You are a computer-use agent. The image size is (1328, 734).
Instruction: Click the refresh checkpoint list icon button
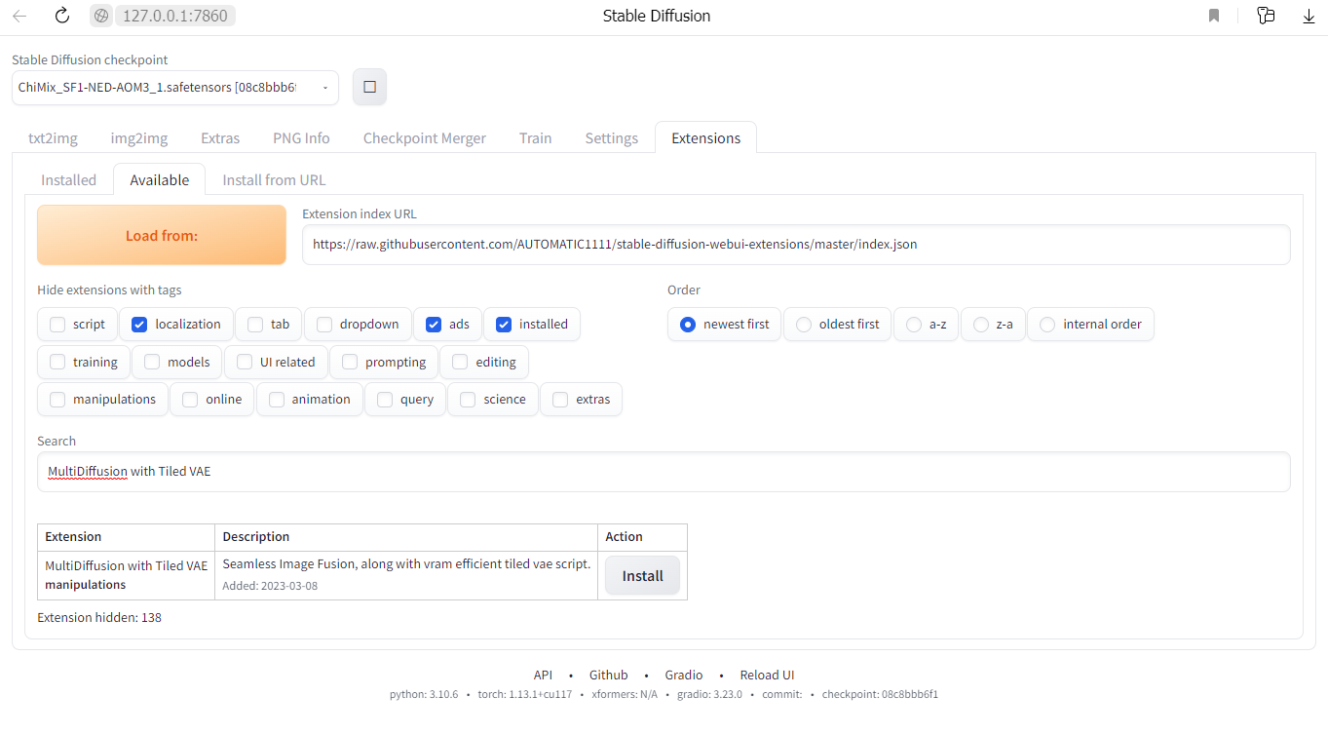pos(369,87)
